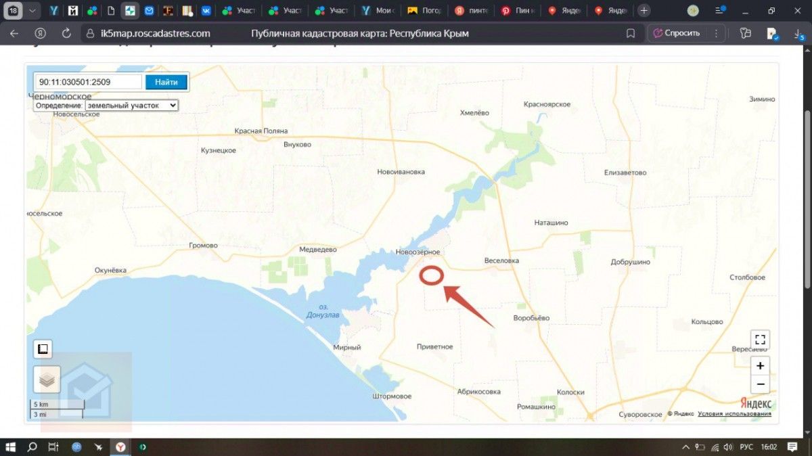Screen dimensions: 812x456
Task: Show hidden system tray icons
Action: coord(687,447)
